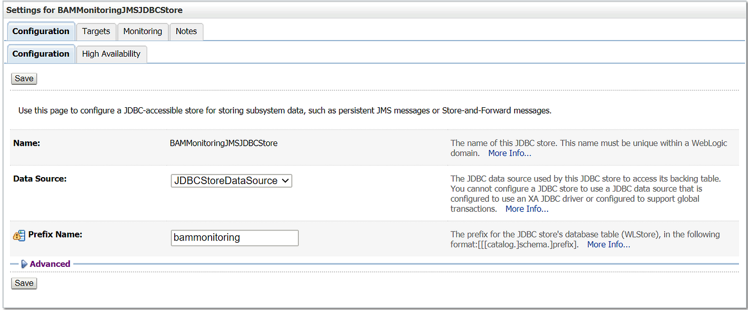The width and height of the screenshot is (748, 310).
Task: Click the Settings for BAMMonitoringJMSJDBCStore title
Action: (94, 10)
